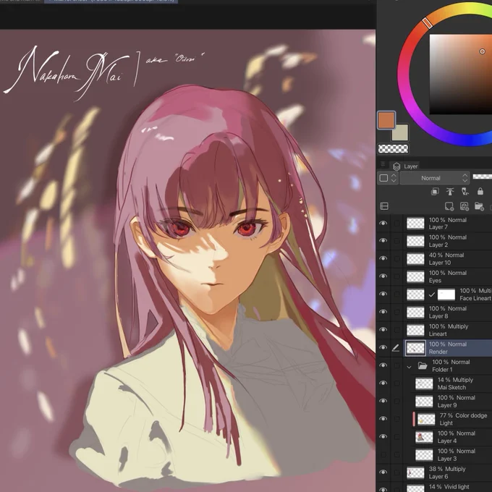The height and width of the screenshot is (492, 492).
Task: Click the Layer 4 thumbnail preview
Action: (x=424, y=437)
